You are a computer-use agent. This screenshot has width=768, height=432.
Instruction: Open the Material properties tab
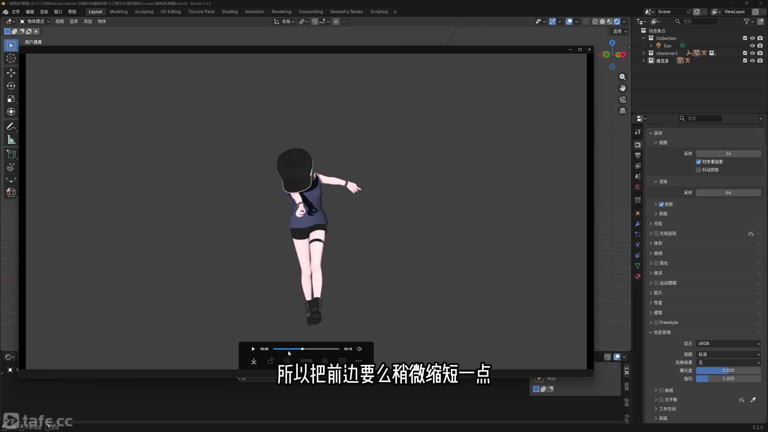click(x=638, y=276)
